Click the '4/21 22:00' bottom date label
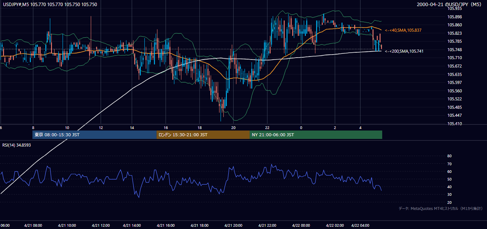 [268, 226]
